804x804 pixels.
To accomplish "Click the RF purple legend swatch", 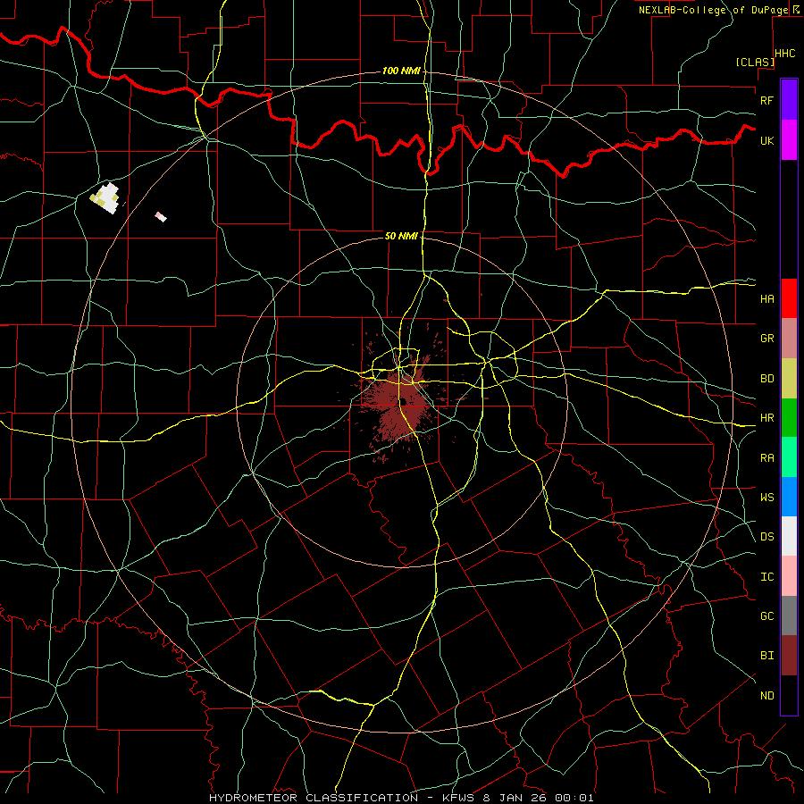I will (789, 100).
